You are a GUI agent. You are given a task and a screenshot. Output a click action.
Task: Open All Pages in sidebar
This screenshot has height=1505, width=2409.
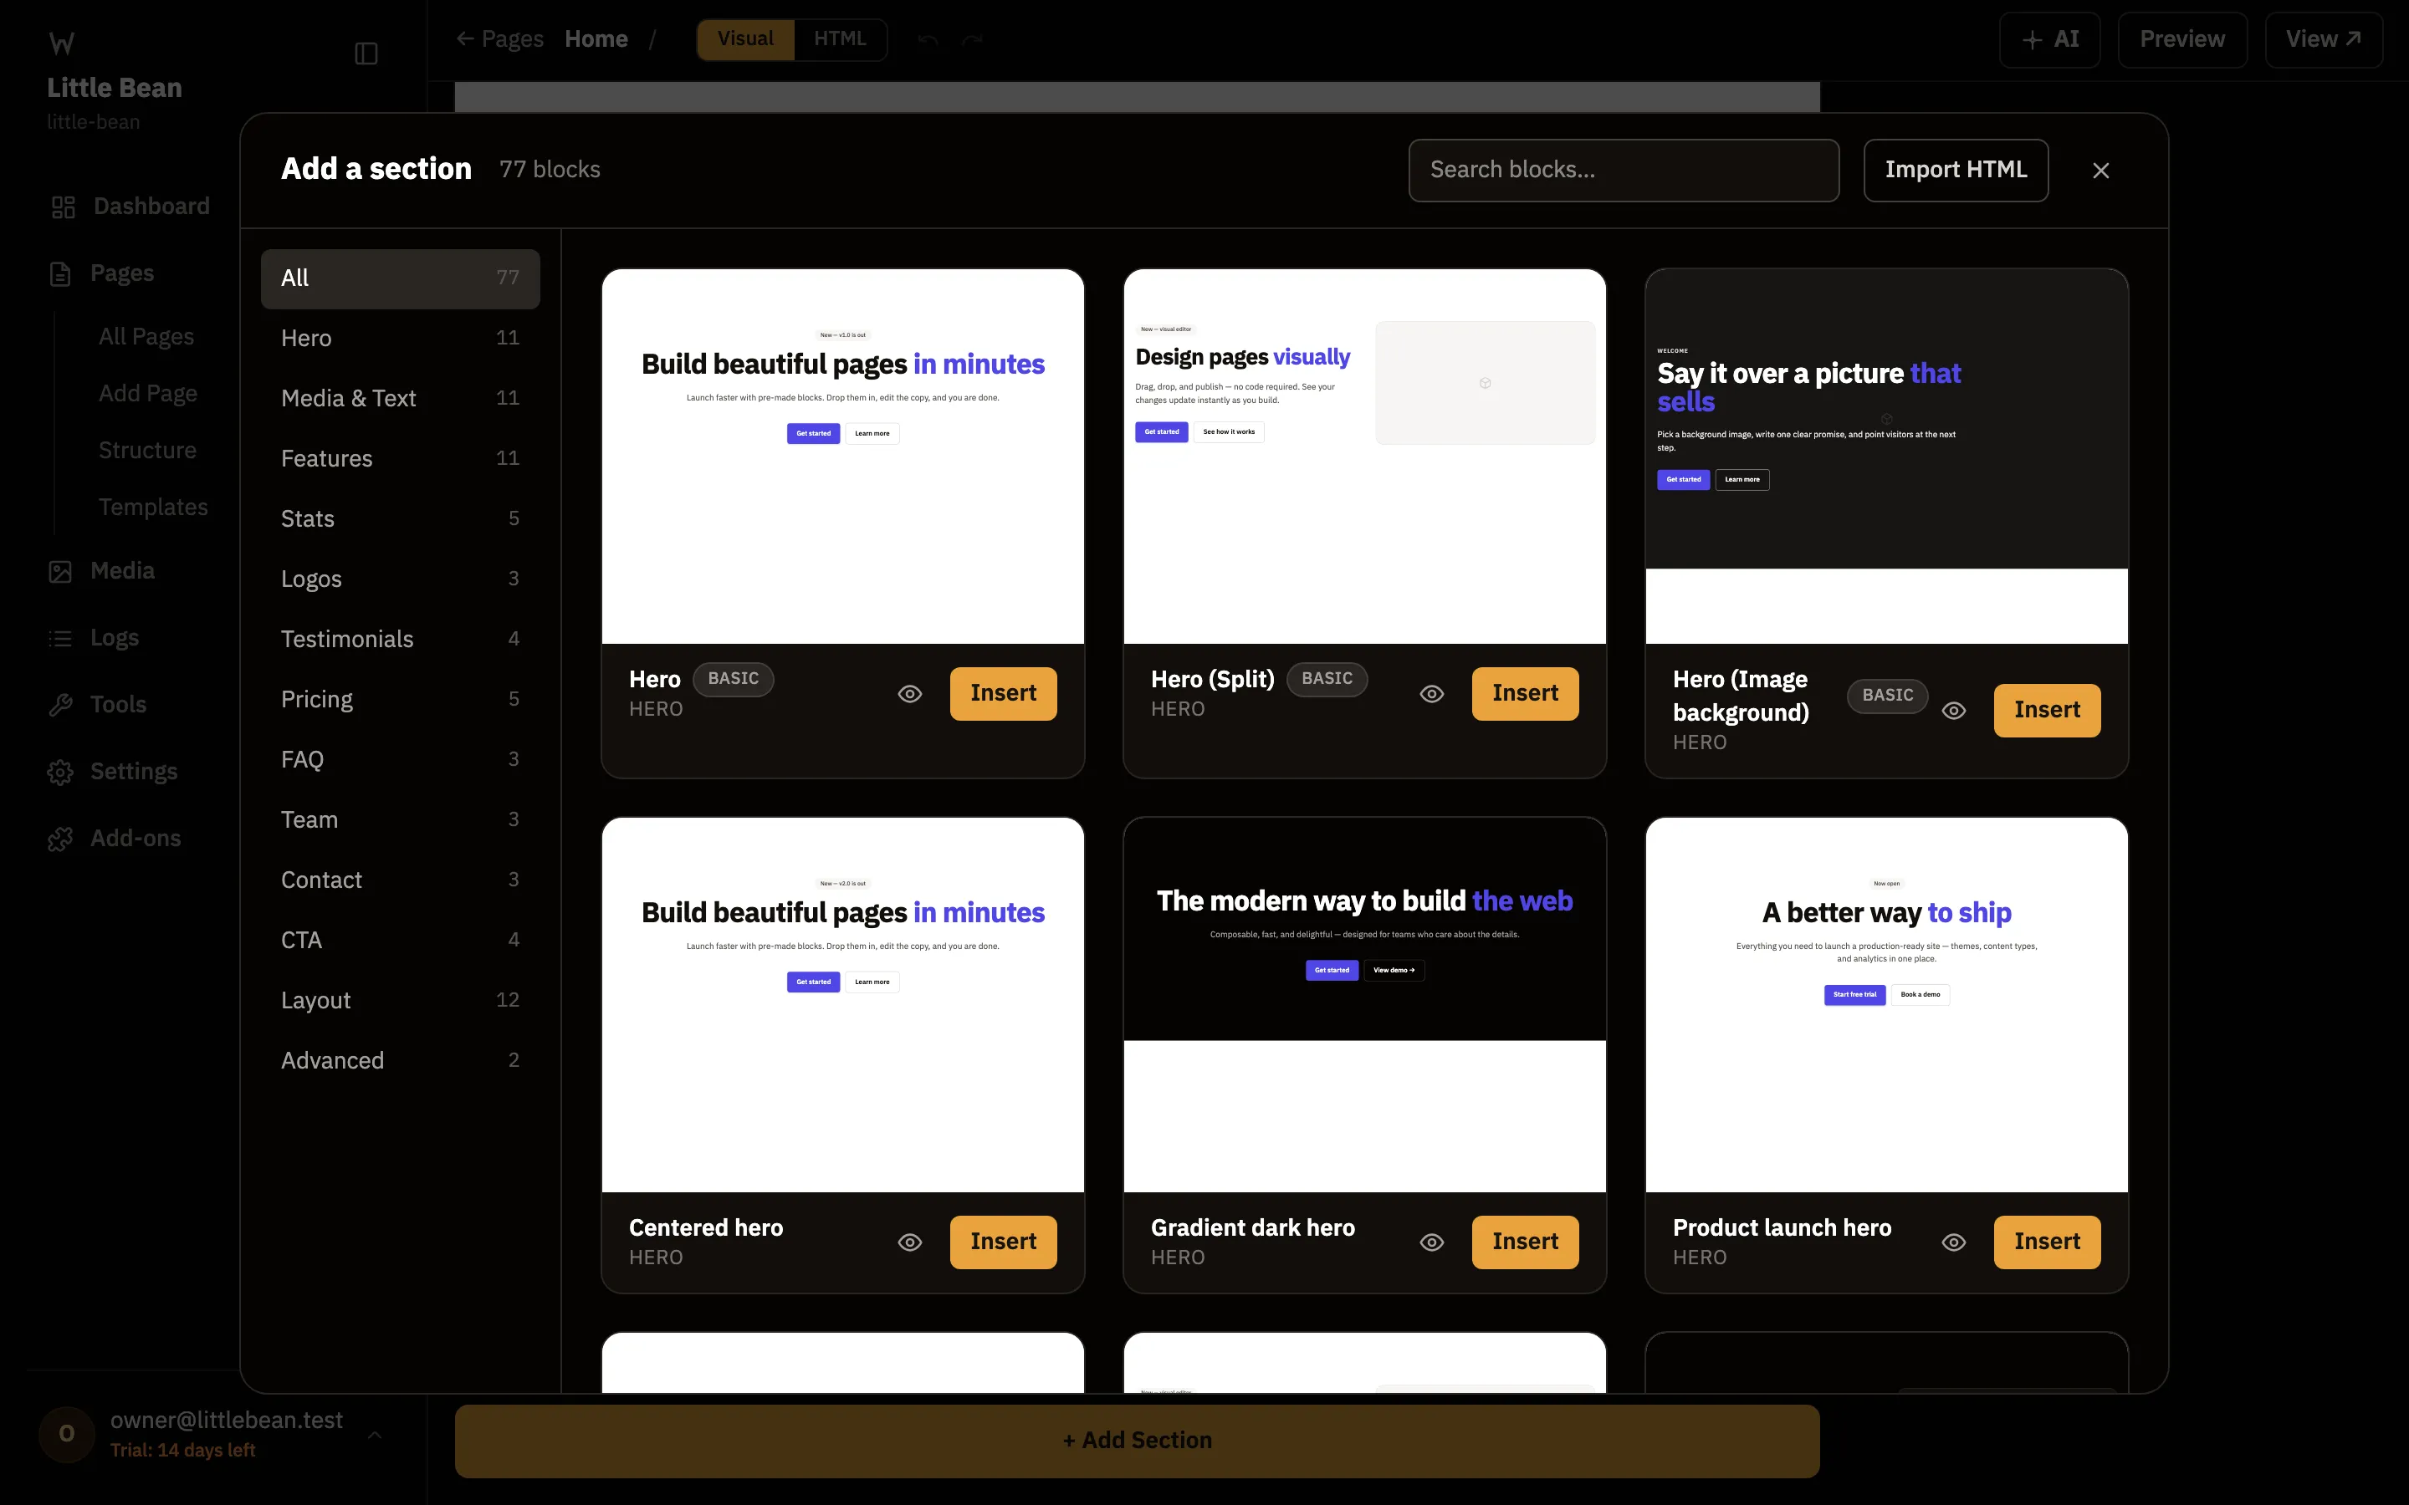(146, 338)
